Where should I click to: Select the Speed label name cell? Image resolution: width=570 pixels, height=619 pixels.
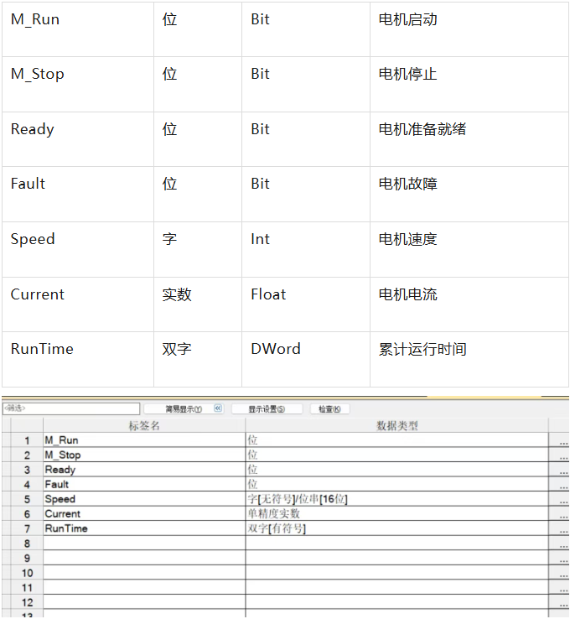(143, 499)
